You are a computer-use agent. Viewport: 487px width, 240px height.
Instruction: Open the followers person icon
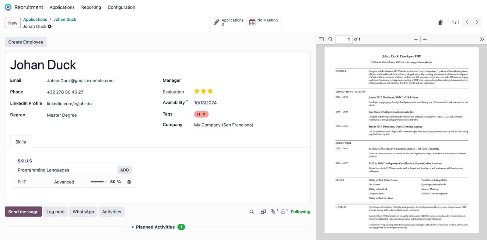283,212
